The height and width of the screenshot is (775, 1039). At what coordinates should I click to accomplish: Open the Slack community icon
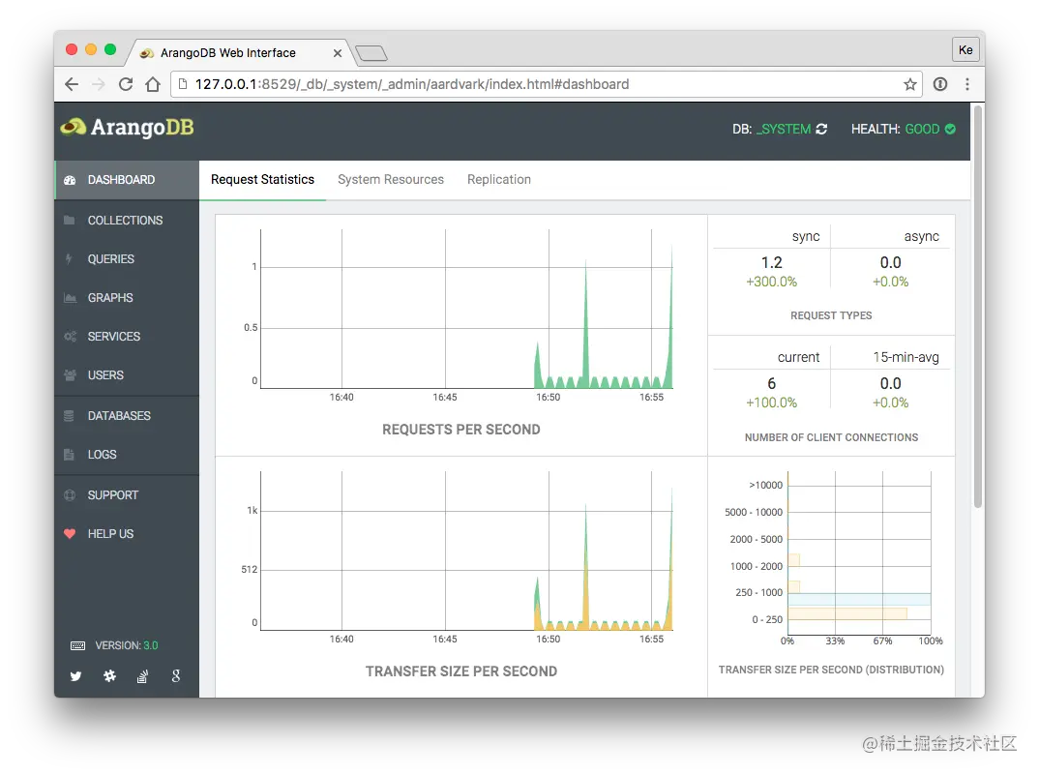click(x=109, y=675)
